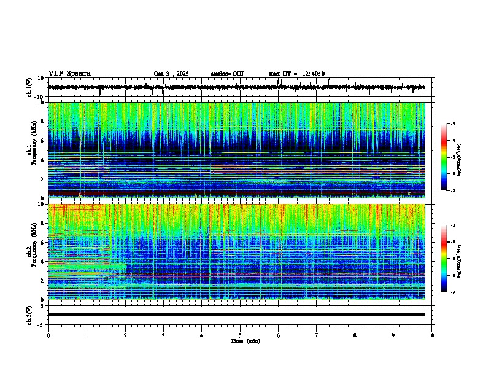Click the 'station=OUJ' label
The image size is (486, 376).
(227, 74)
